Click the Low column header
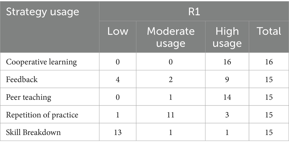The height and width of the screenshot is (146, 289). (118, 37)
